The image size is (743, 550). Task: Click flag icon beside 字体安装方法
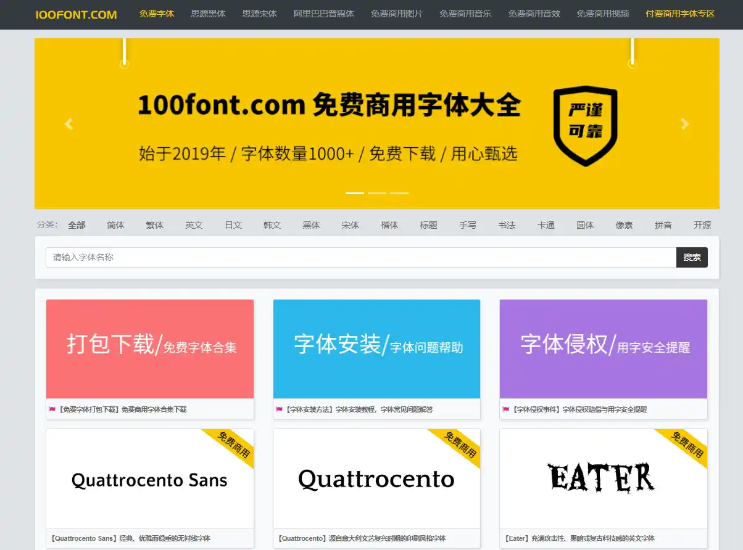click(279, 409)
